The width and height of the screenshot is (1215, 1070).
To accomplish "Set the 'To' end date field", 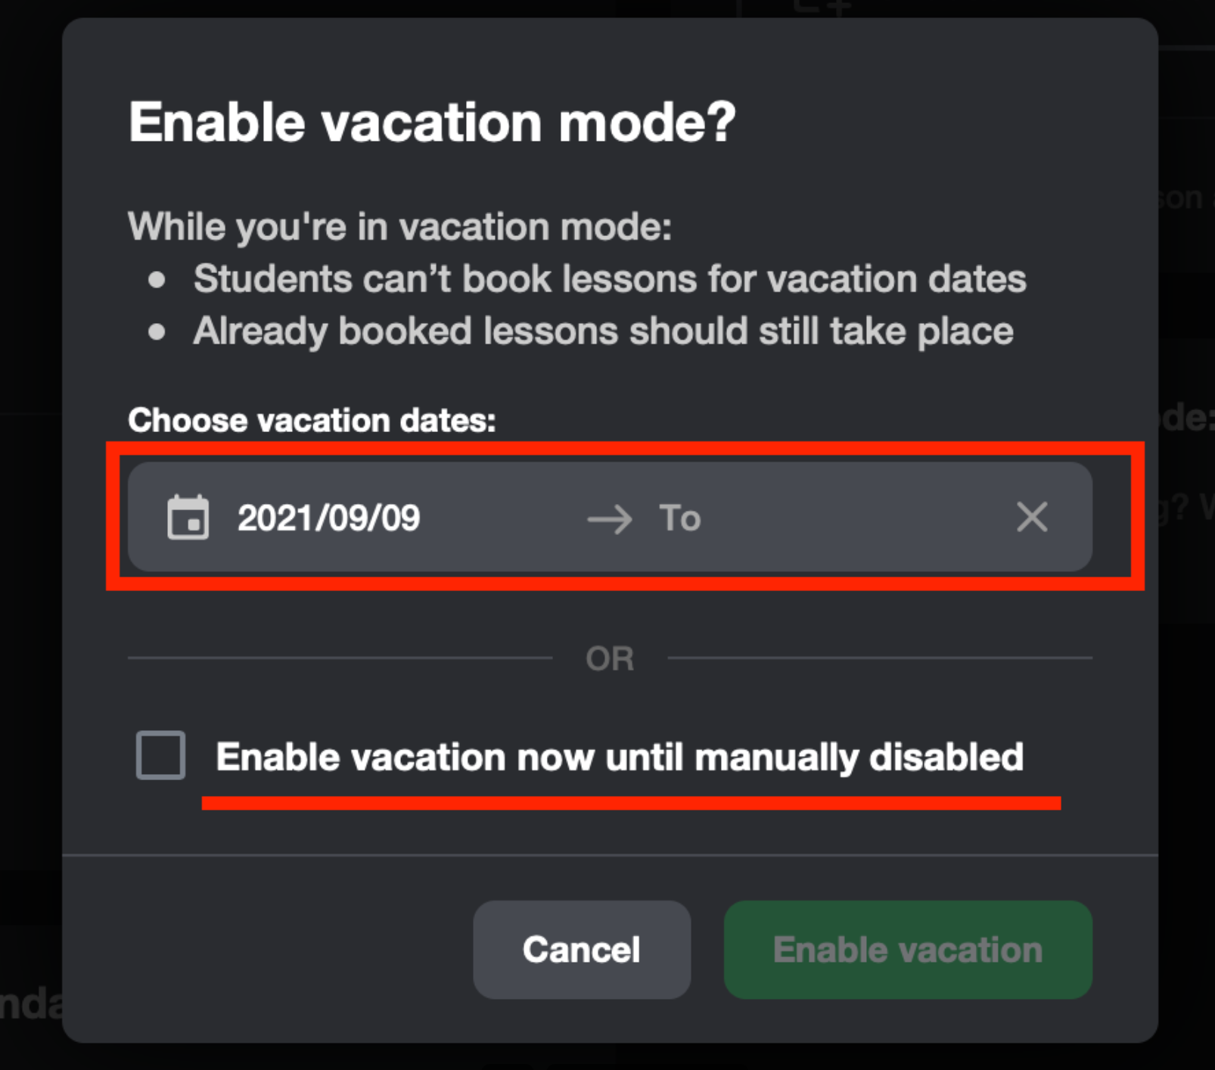I will (x=681, y=518).
